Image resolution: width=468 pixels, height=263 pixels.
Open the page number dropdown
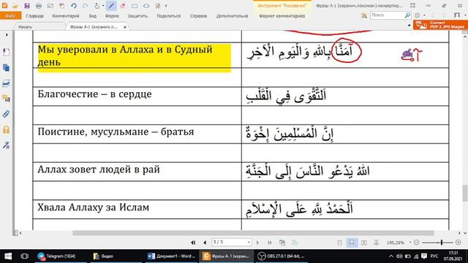pyautogui.click(x=249, y=242)
